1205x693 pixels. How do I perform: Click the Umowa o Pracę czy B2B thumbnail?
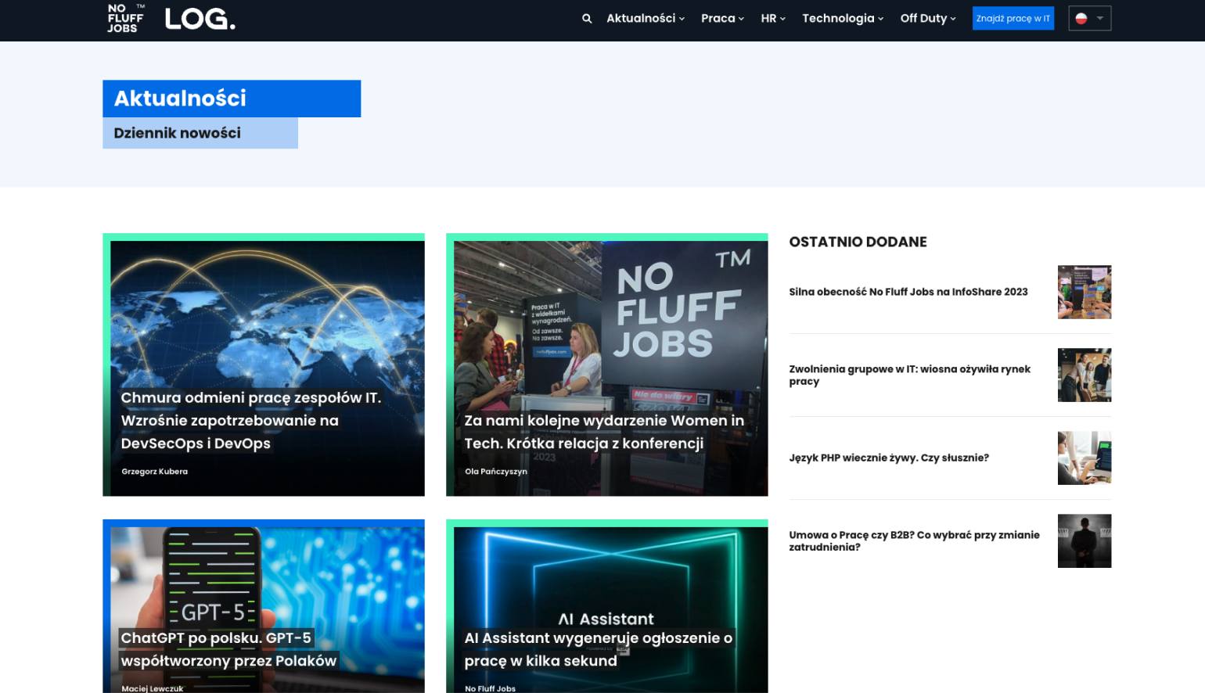point(1084,540)
